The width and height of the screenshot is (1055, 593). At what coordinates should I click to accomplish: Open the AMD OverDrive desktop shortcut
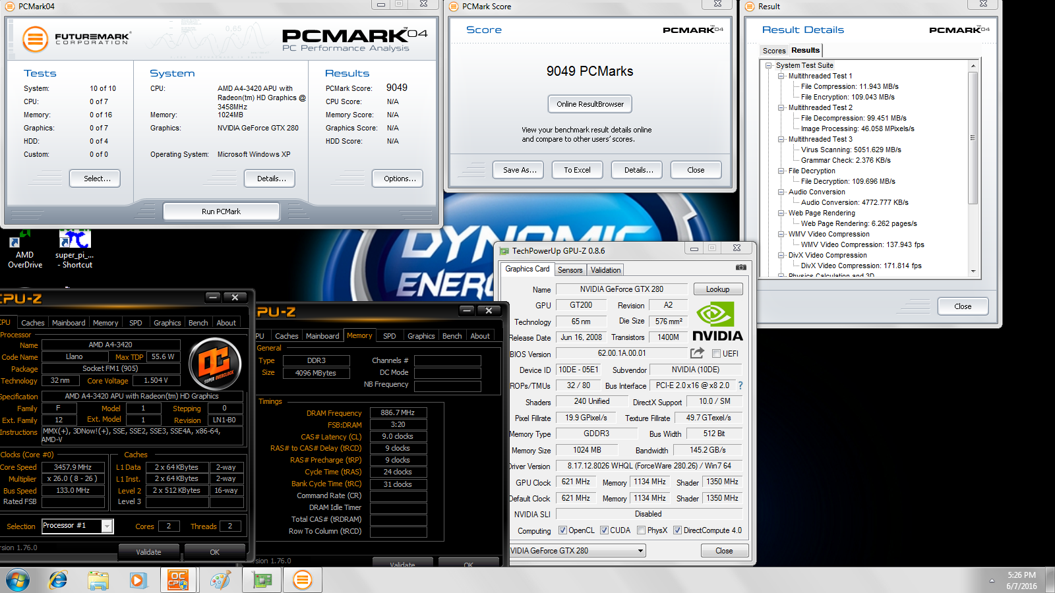(x=24, y=249)
